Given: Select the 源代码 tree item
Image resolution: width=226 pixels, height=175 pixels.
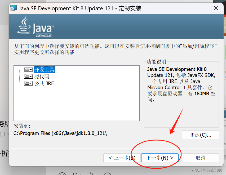Looking at the screenshot, I should (42, 77).
